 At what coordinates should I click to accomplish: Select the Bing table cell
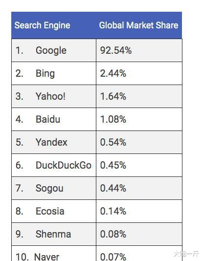(54, 73)
